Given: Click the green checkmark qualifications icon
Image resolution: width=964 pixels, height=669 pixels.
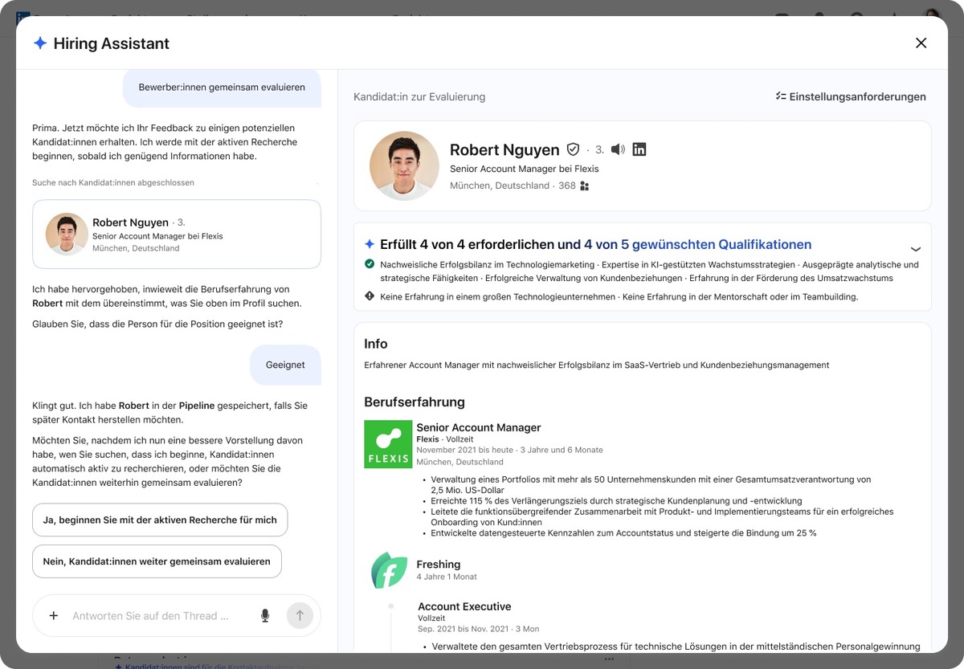Looking at the screenshot, I should click(370, 264).
